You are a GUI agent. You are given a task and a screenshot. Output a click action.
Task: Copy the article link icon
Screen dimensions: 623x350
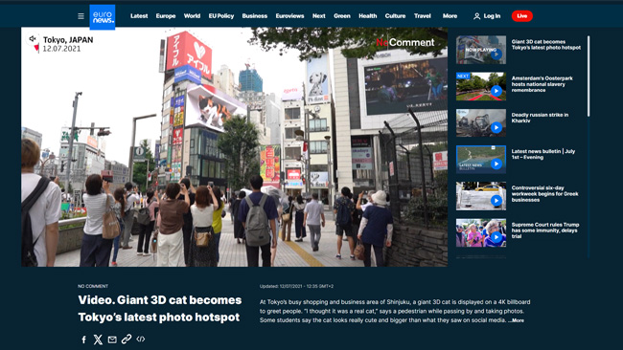[127, 339]
